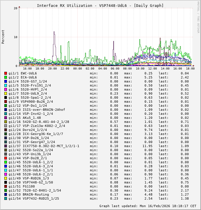Click the magenta swatch beside gi1/6 5520-HVPl_2/4

coord(6,89)
